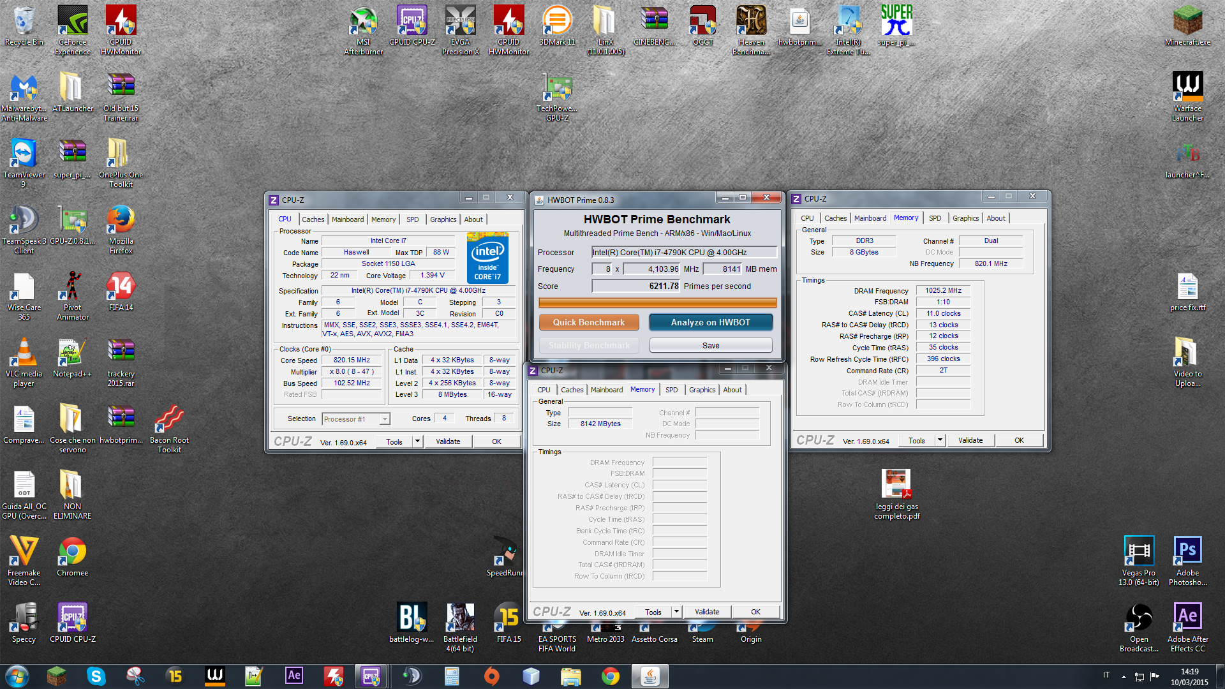Open Chrome from the taskbar
1225x689 pixels.
[x=611, y=676]
